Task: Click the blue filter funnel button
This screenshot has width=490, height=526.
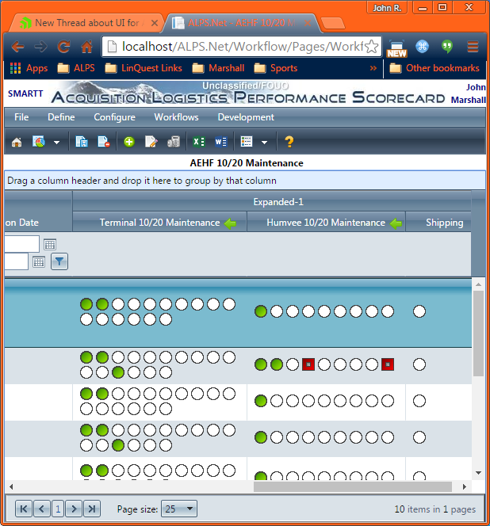Action: pos(59,261)
